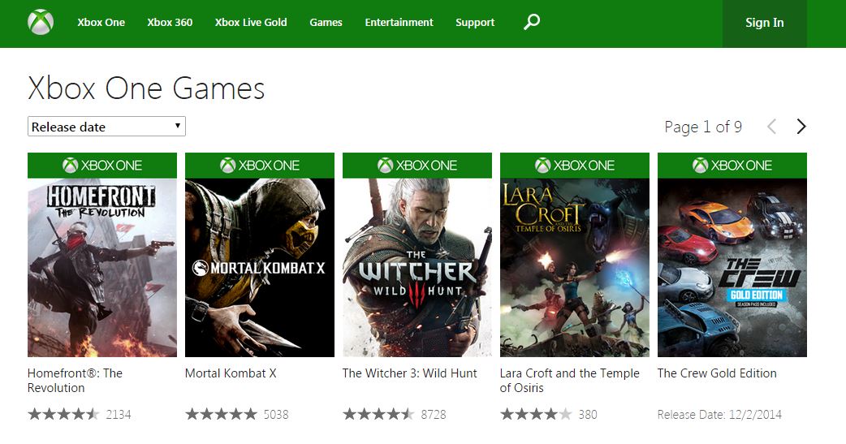Screen dimensions: 846x444
Task: Go to next page arrow
Action: [x=801, y=127]
